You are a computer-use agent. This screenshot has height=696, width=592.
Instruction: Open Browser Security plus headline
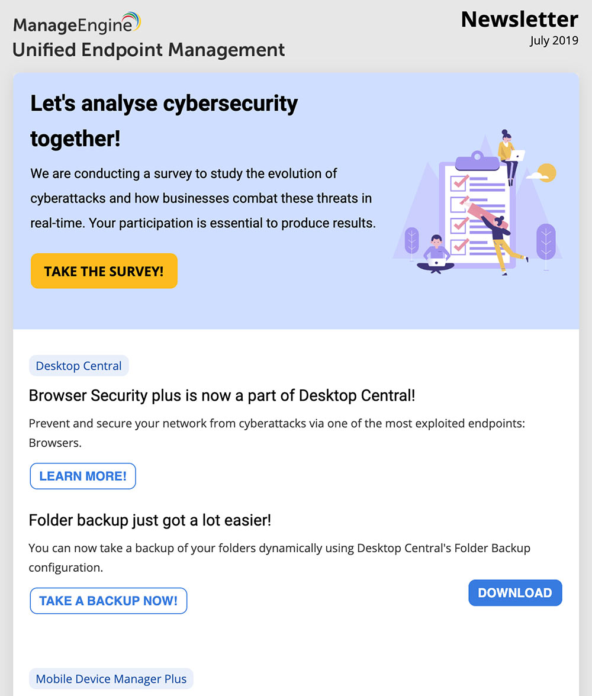pyautogui.click(x=222, y=395)
